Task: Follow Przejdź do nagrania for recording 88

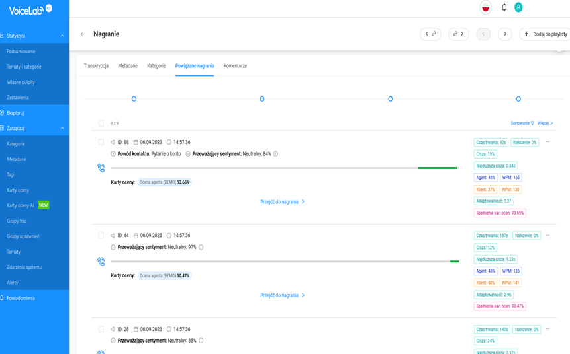Action: tap(283, 202)
